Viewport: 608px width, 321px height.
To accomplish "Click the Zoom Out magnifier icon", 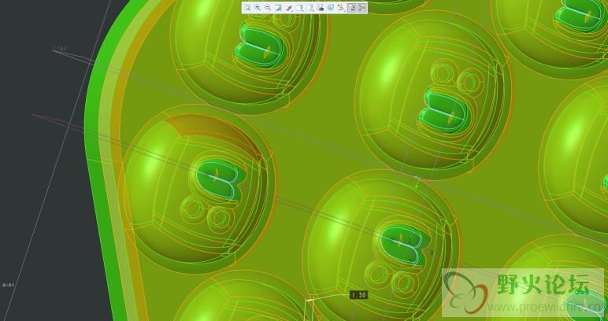I will coord(268,8).
